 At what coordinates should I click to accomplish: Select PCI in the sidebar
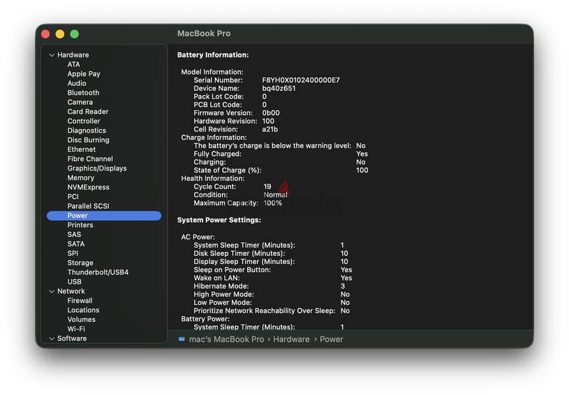73,196
